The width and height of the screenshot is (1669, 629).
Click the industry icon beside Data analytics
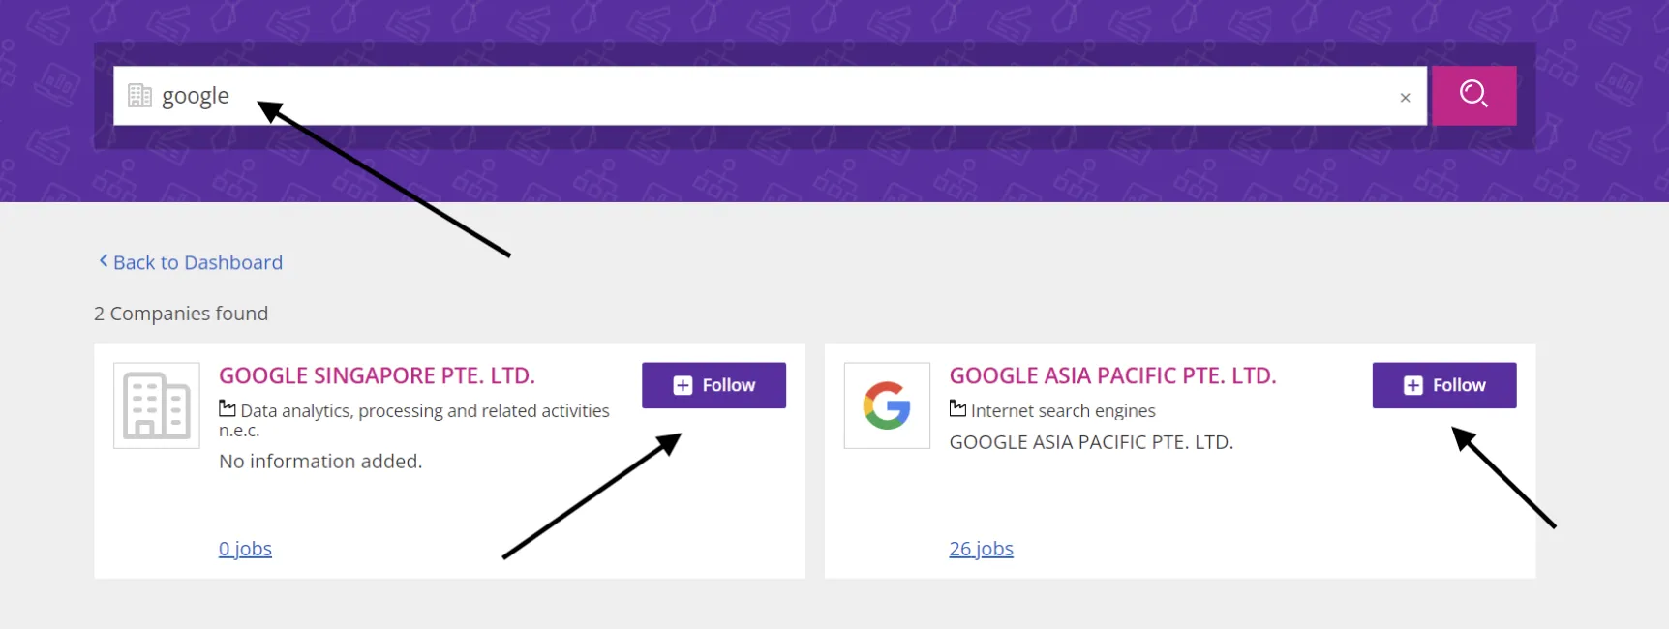228,408
